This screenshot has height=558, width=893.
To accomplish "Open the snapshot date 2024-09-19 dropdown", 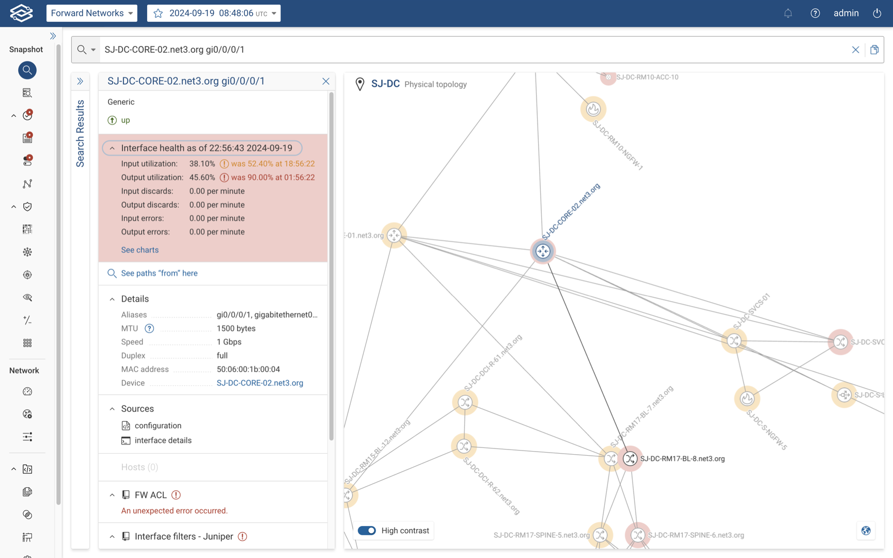I will 214,13.
